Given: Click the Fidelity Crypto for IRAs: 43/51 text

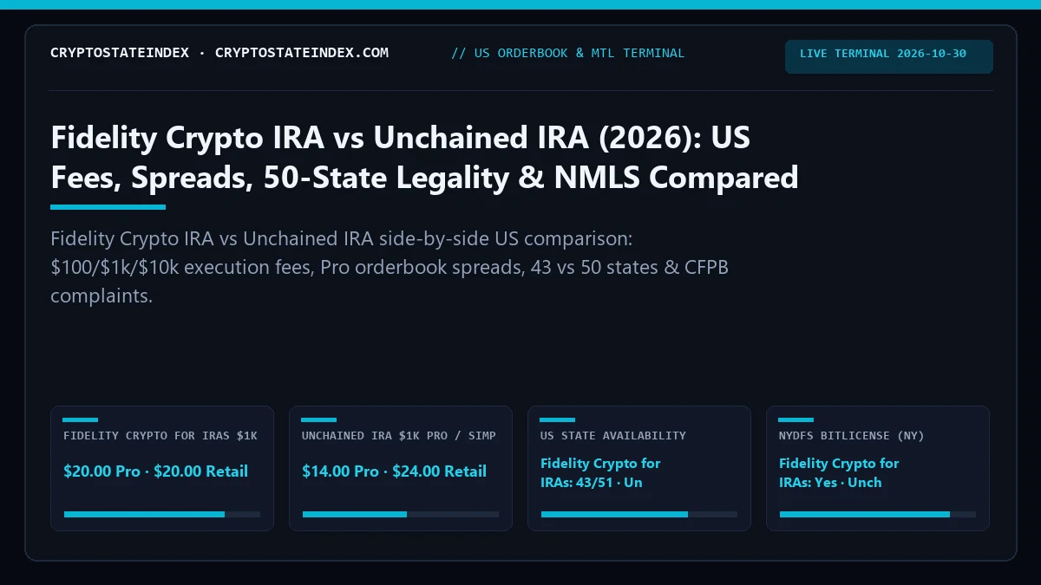Looking at the screenshot, I should tap(600, 473).
